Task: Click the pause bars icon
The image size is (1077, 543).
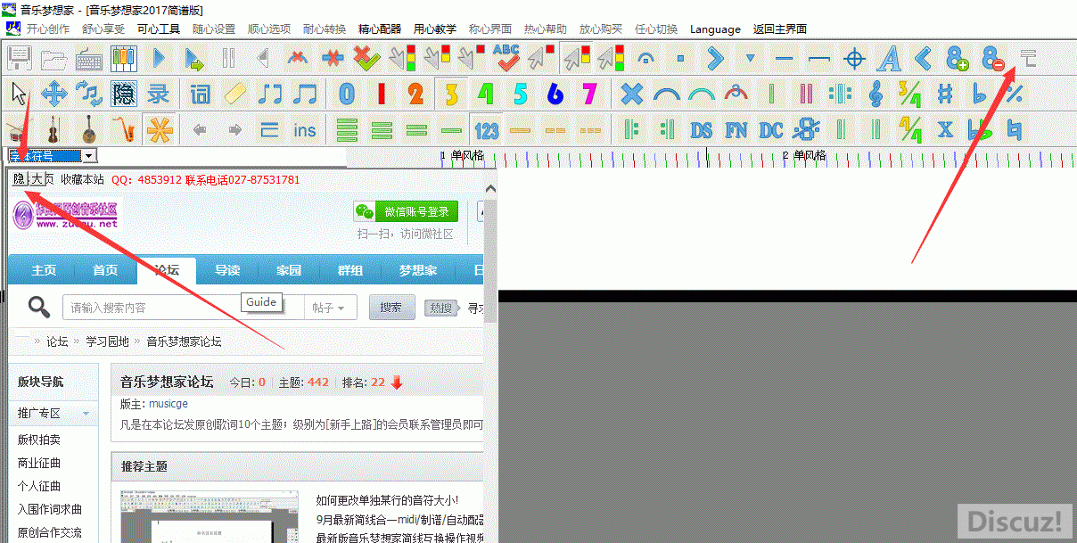Action: tap(229, 59)
